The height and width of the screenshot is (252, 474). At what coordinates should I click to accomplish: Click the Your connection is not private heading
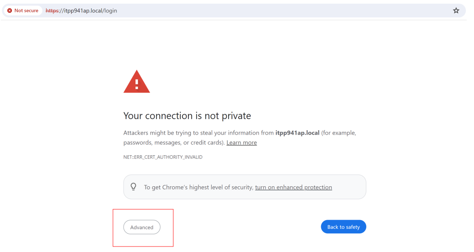[187, 116]
